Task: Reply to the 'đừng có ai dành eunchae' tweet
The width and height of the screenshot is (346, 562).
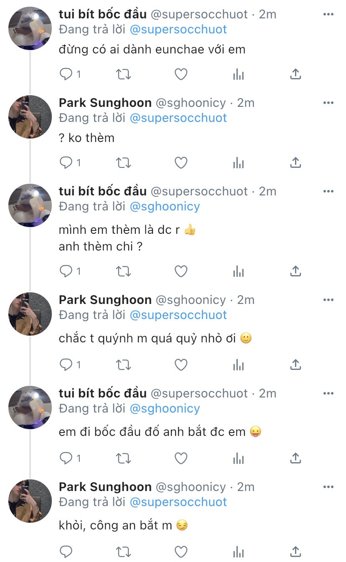Action: [x=66, y=74]
